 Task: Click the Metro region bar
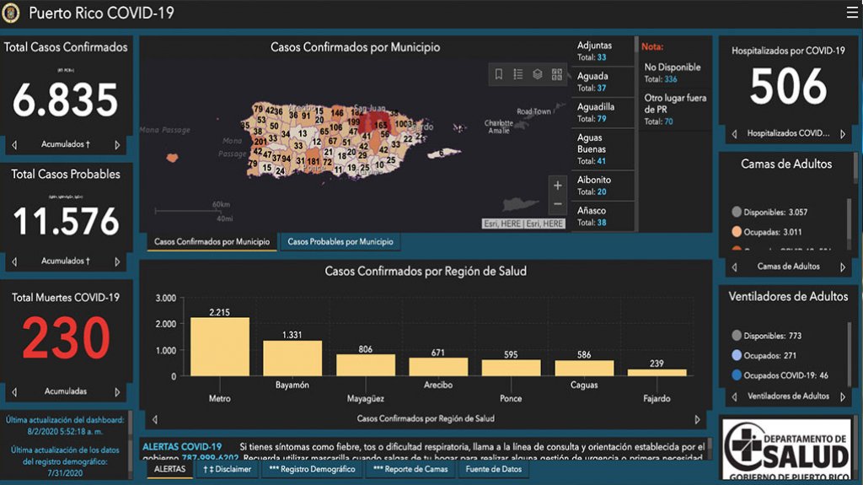[x=219, y=347]
